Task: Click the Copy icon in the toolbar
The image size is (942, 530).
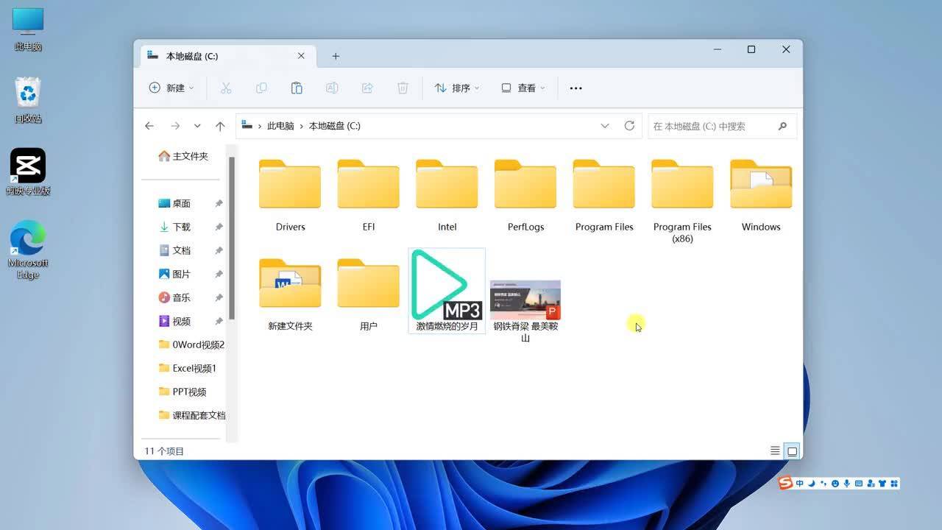Action: tap(261, 88)
